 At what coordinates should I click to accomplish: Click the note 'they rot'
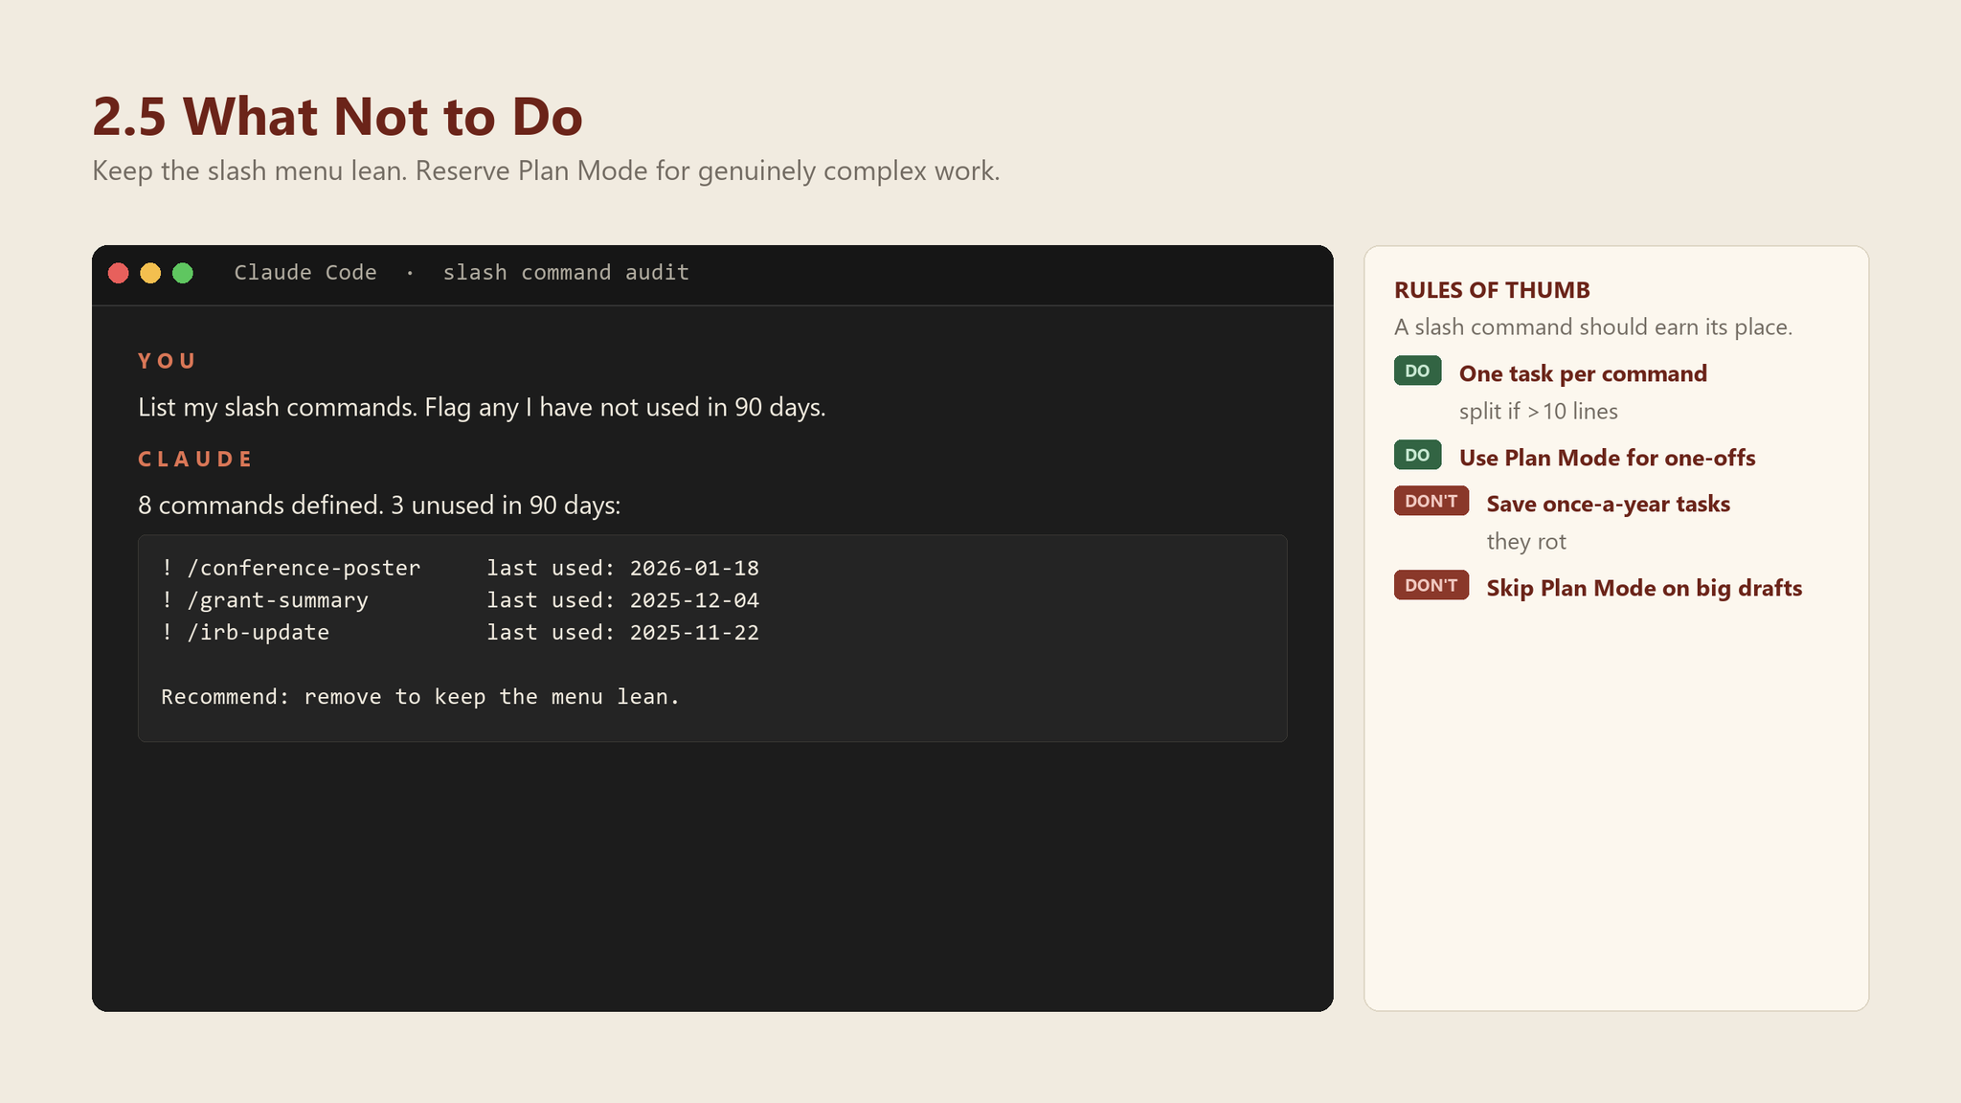click(1526, 542)
